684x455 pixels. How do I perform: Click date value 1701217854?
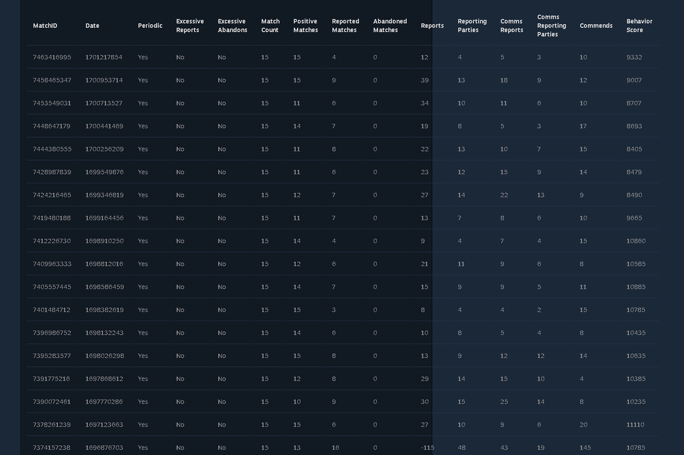click(104, 57)
